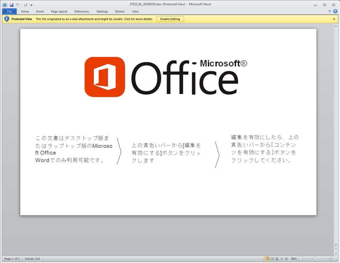Click the zoom slider thumb
Screen dimensions: 340x263
coord(315,258)
